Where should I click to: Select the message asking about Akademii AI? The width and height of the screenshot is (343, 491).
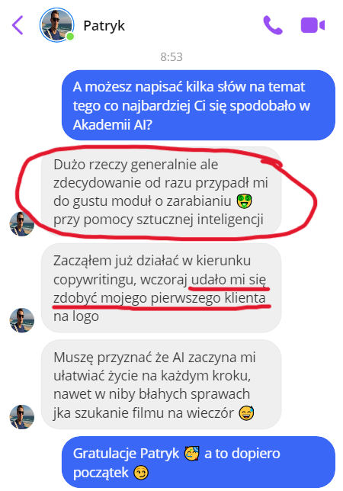point(198,105)
